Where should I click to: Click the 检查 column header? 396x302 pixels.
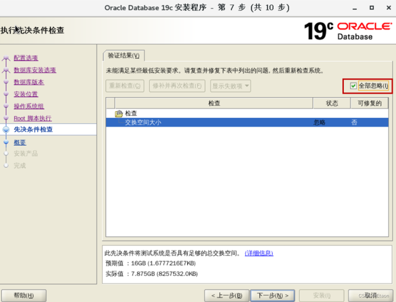coord(214,103)
